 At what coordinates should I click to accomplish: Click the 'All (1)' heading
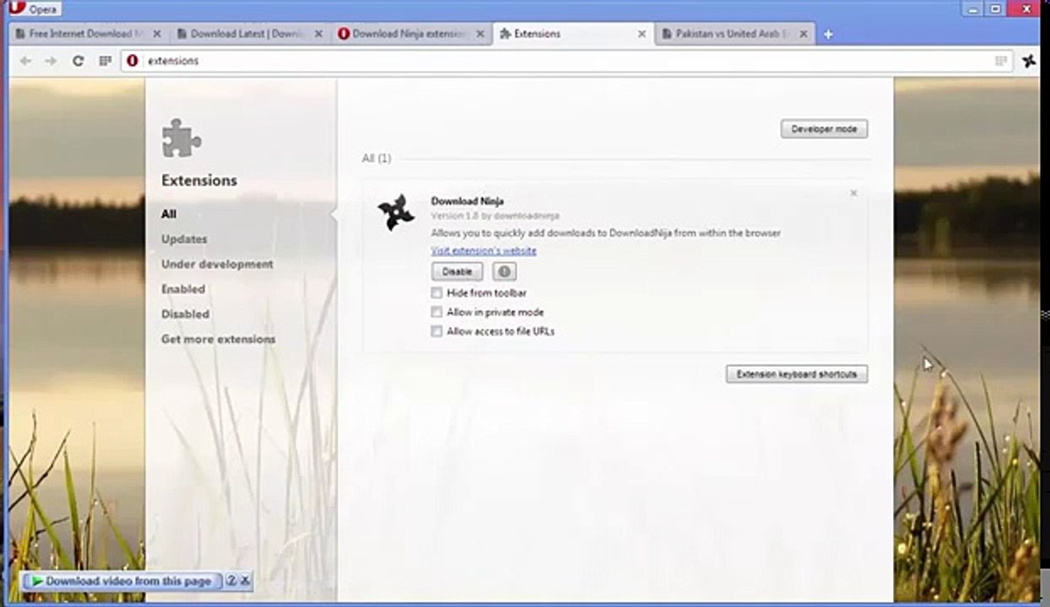click(x=376, y=158)
